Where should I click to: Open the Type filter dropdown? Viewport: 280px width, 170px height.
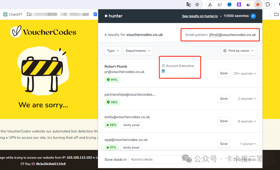point(113,51)
